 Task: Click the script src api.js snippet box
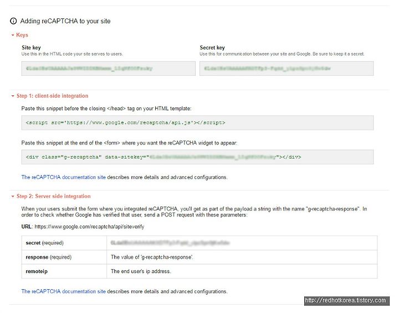197,122
